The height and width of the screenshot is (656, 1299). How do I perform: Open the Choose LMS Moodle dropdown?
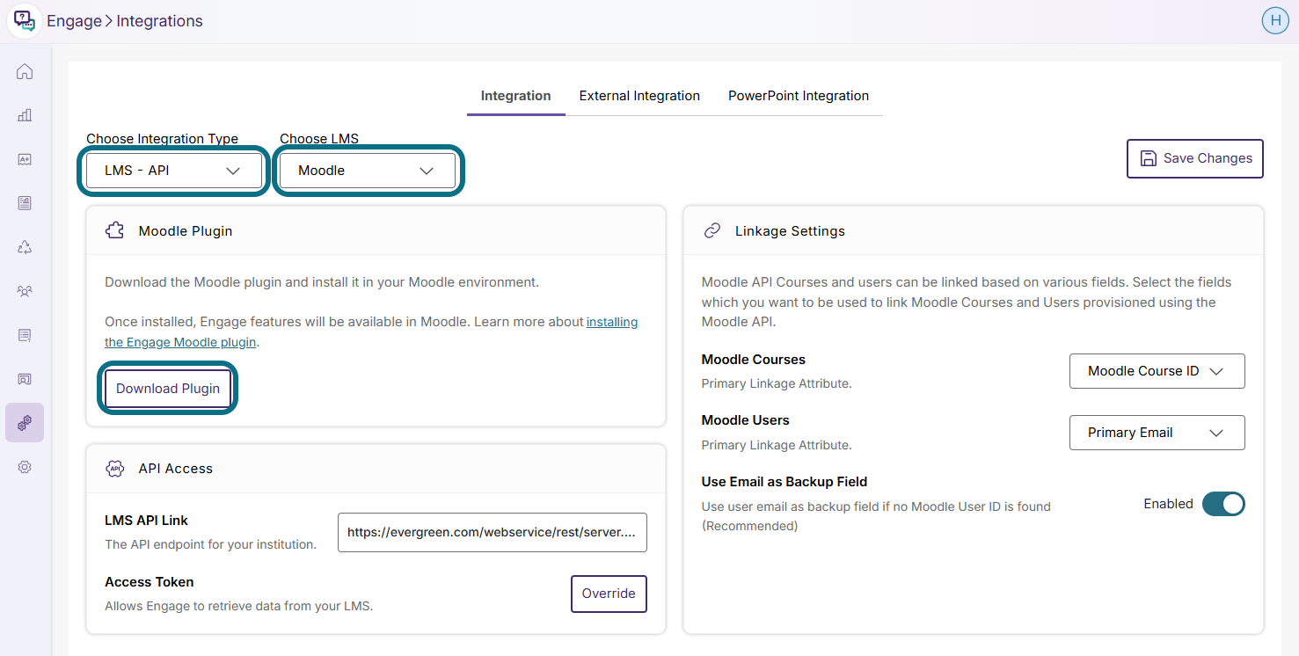tap(368, 171)
